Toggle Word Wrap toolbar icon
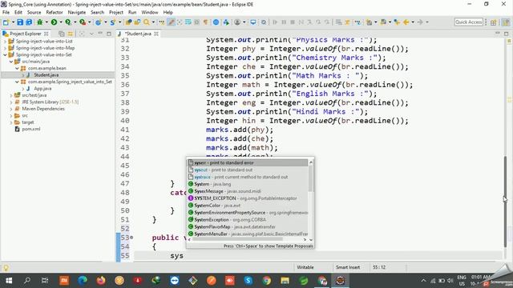513x288 pixels. pyautogui.click(x=188, y=22)
